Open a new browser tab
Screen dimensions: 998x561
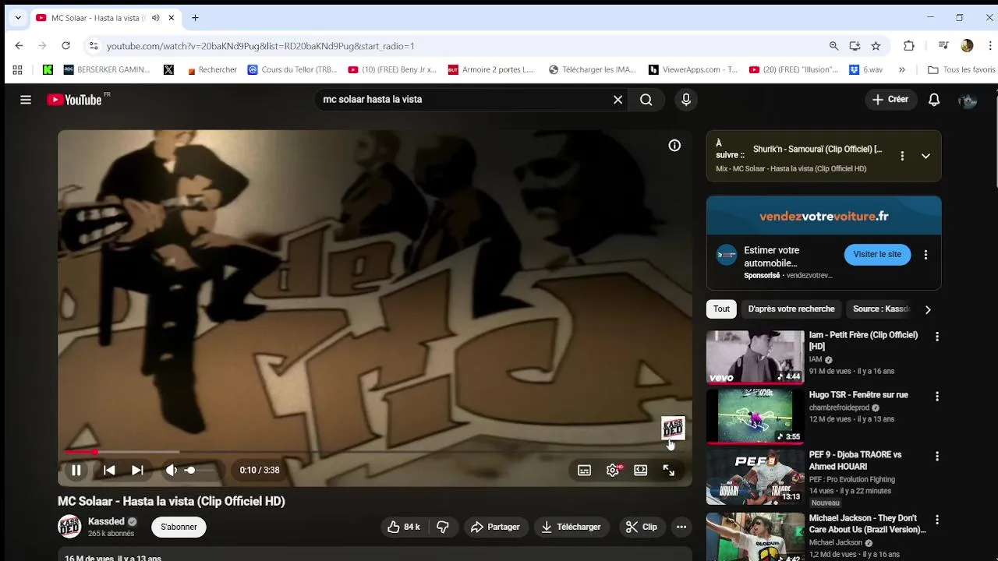click(x=195, y=18)
